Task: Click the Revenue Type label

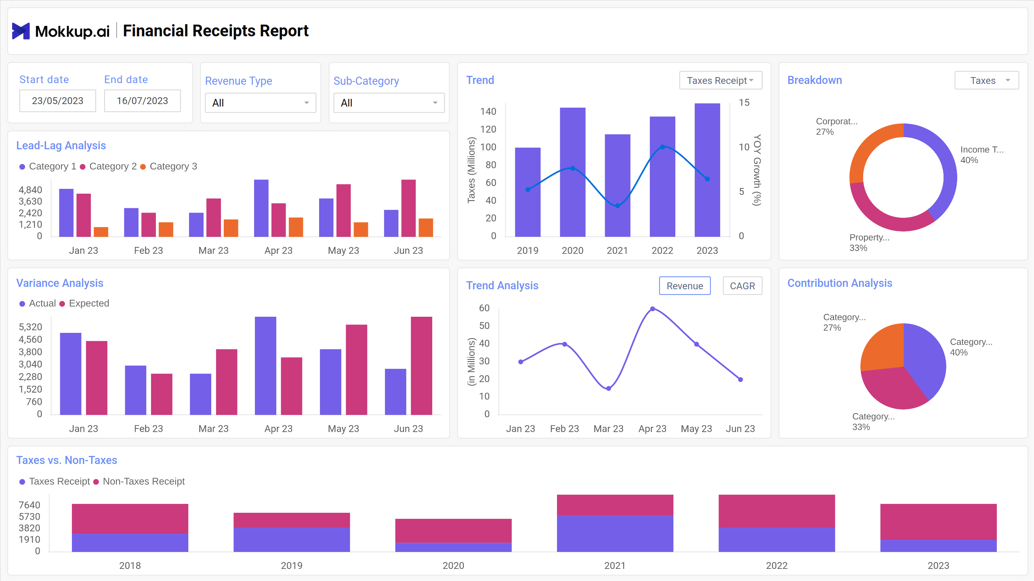Action: [239, 81]
